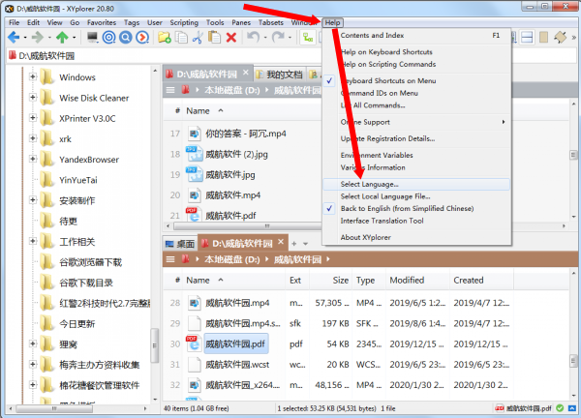This screenshot has height=418, width=581.
Task: Choose Select Language... from Help menu
Action: coord(370,184)
